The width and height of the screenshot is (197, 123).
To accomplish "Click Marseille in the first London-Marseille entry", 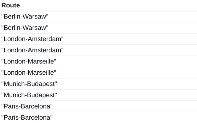I will coord(41,61).
